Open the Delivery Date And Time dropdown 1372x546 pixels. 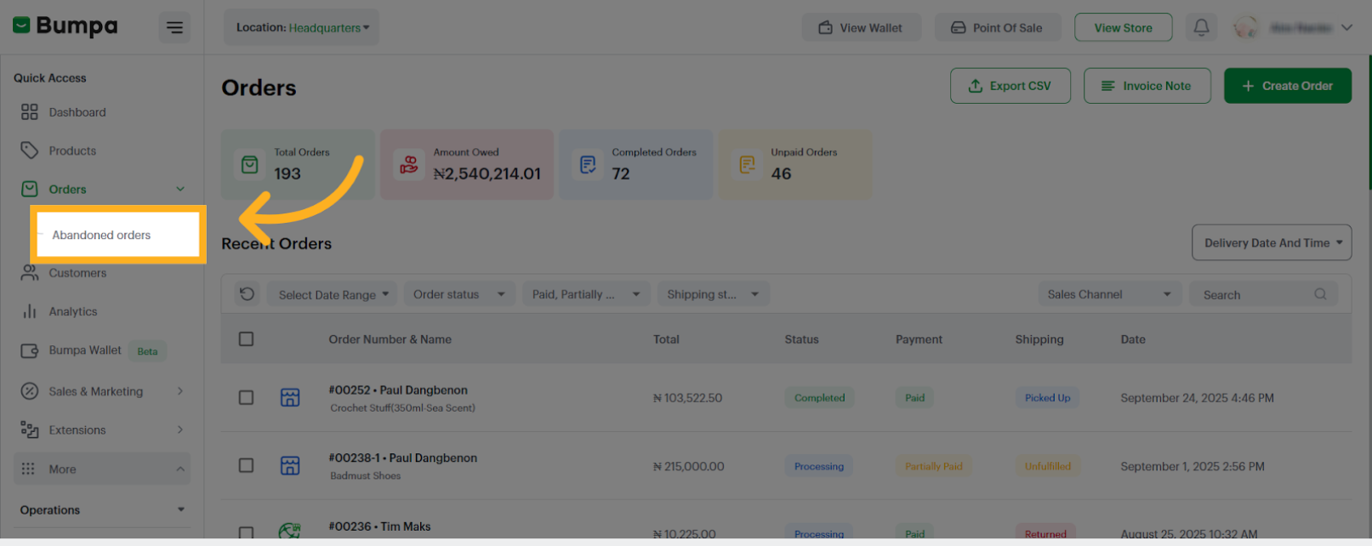tap(1272, 242)
